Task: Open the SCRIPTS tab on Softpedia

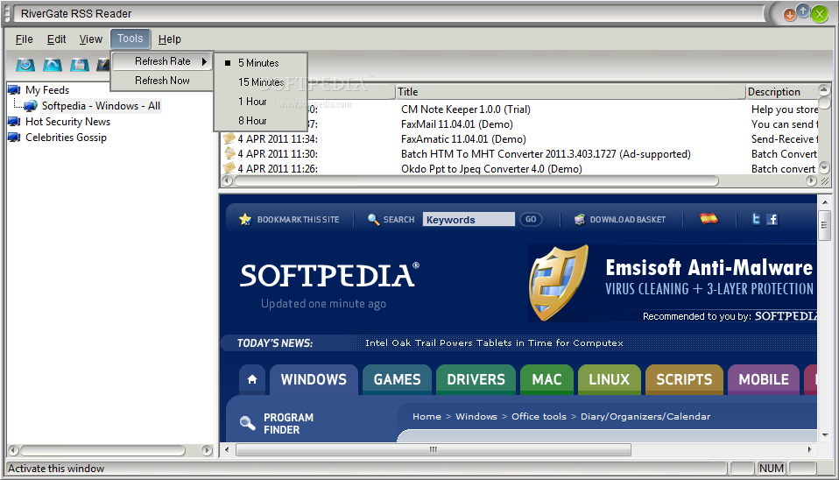Action: click(684, 379)
